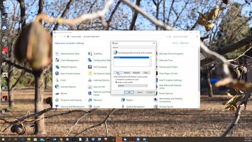Select 'Prompt for a profile to be used'
Viewport: 252px width, 142px height.
116,80
